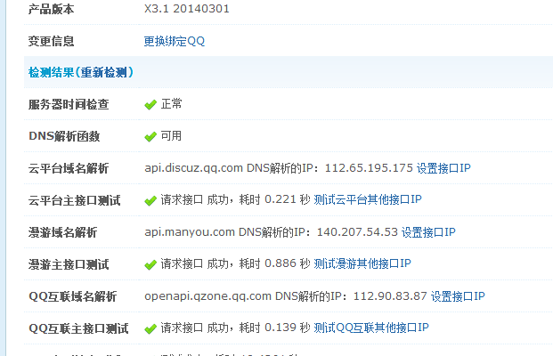
Task: Click 重新检测 in the 检测结果 header
Action: tap(103, 73)
